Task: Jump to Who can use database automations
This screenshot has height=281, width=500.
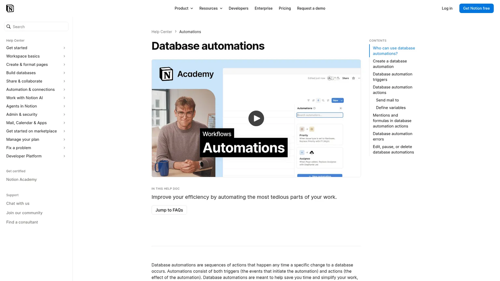Action: click(x=394, y=51)
